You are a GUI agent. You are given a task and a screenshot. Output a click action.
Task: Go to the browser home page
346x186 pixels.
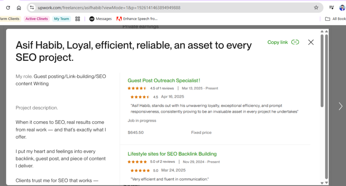tap(19, 7)
